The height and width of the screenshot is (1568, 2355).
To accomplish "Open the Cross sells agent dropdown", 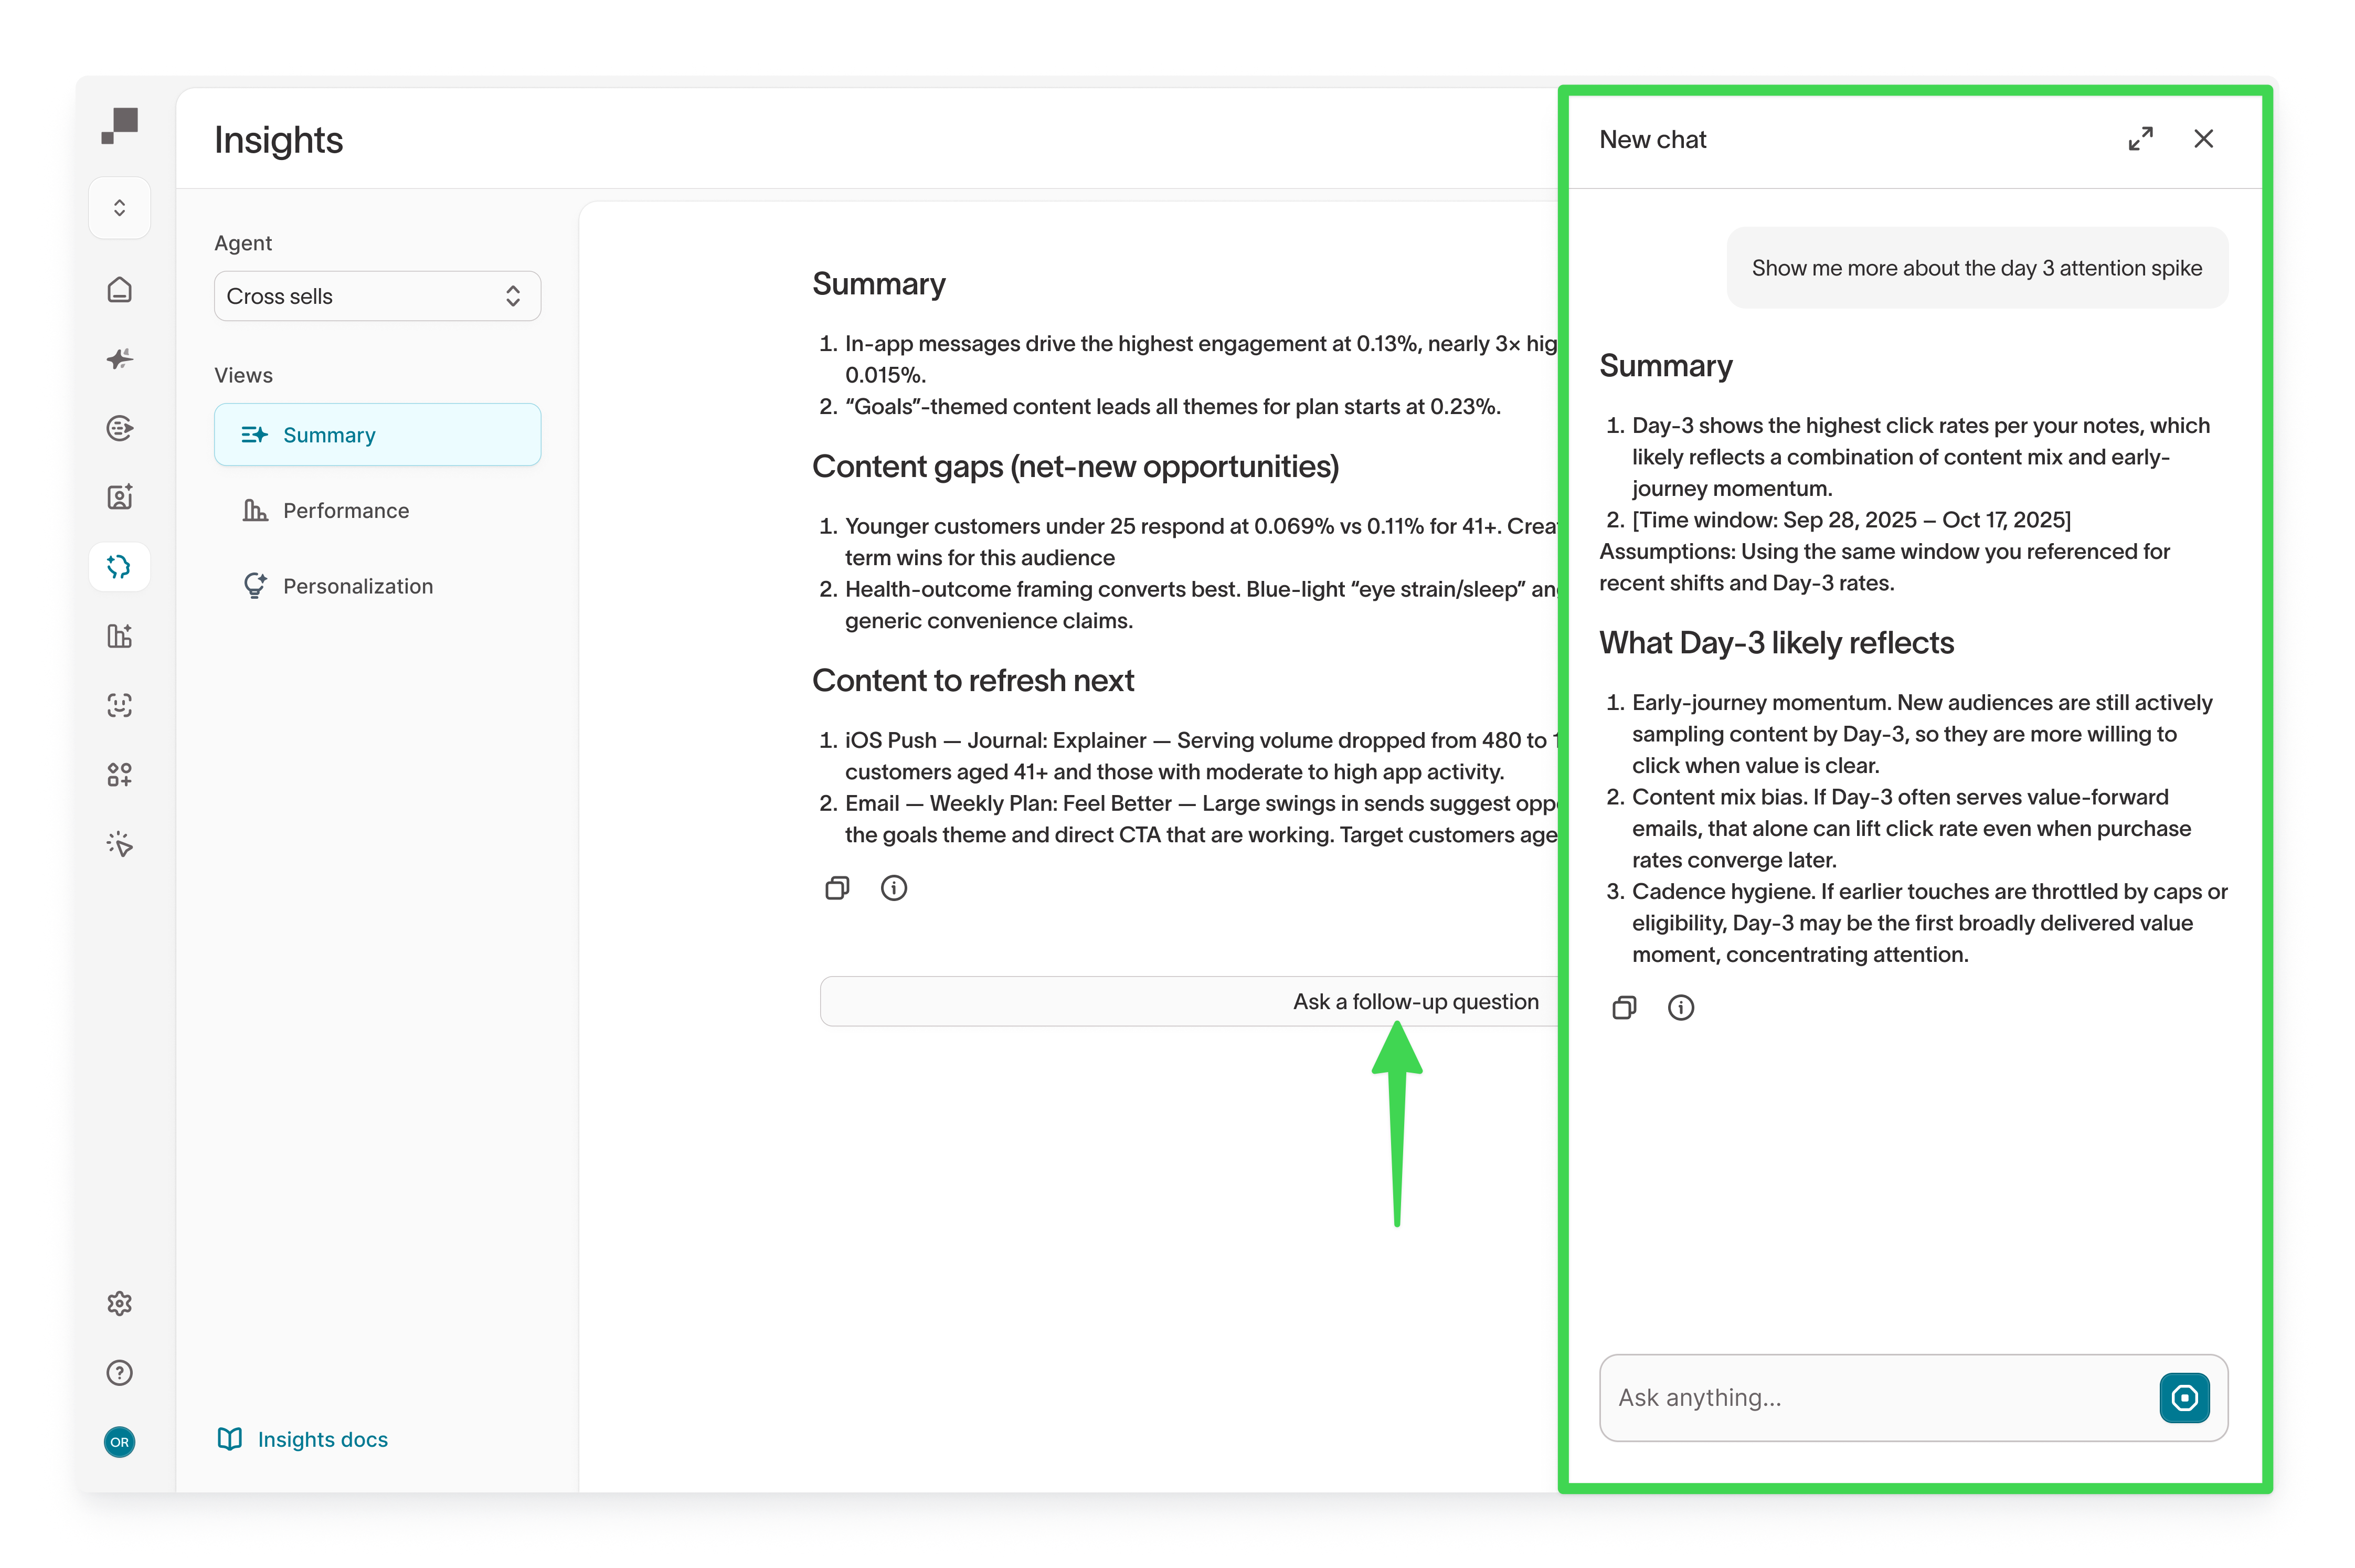I will [x=377, y=296].
